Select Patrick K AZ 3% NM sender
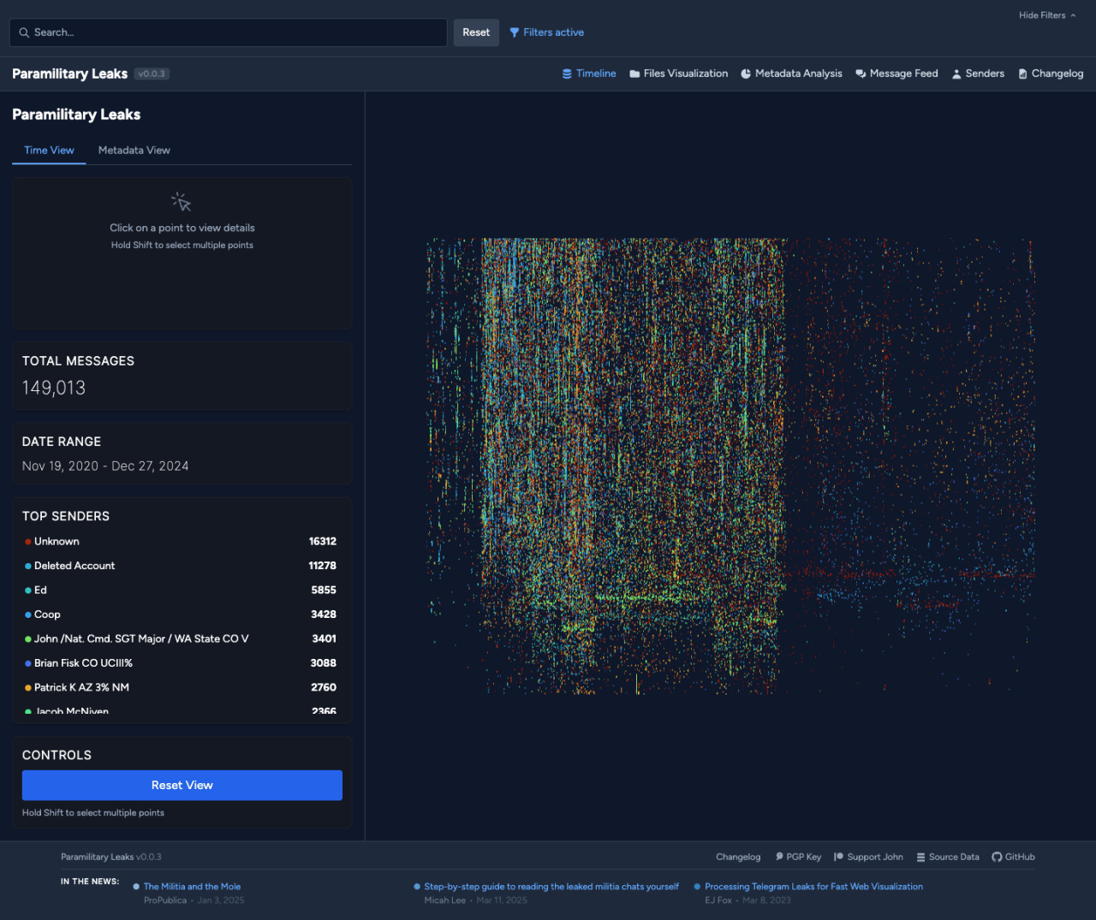1096x920 pixels. (181, 688)
